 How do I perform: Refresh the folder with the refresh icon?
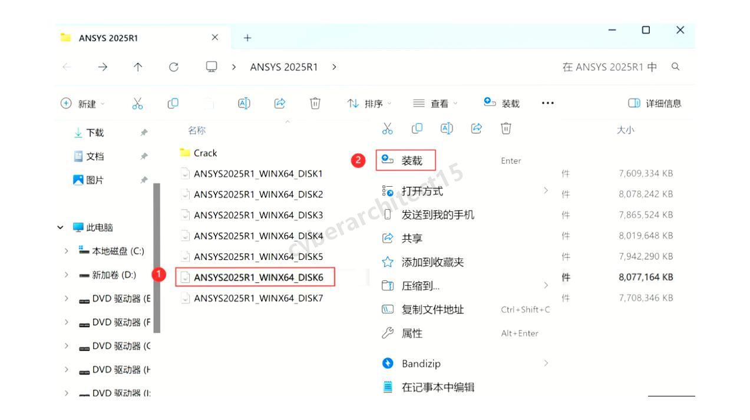(x=174, y=67)
